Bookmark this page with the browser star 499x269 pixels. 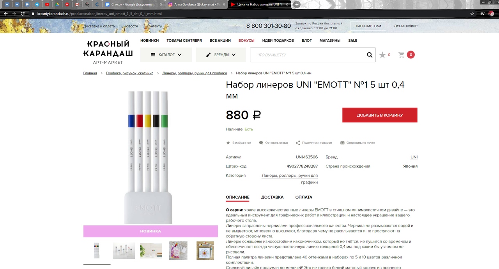click(472, 14)
